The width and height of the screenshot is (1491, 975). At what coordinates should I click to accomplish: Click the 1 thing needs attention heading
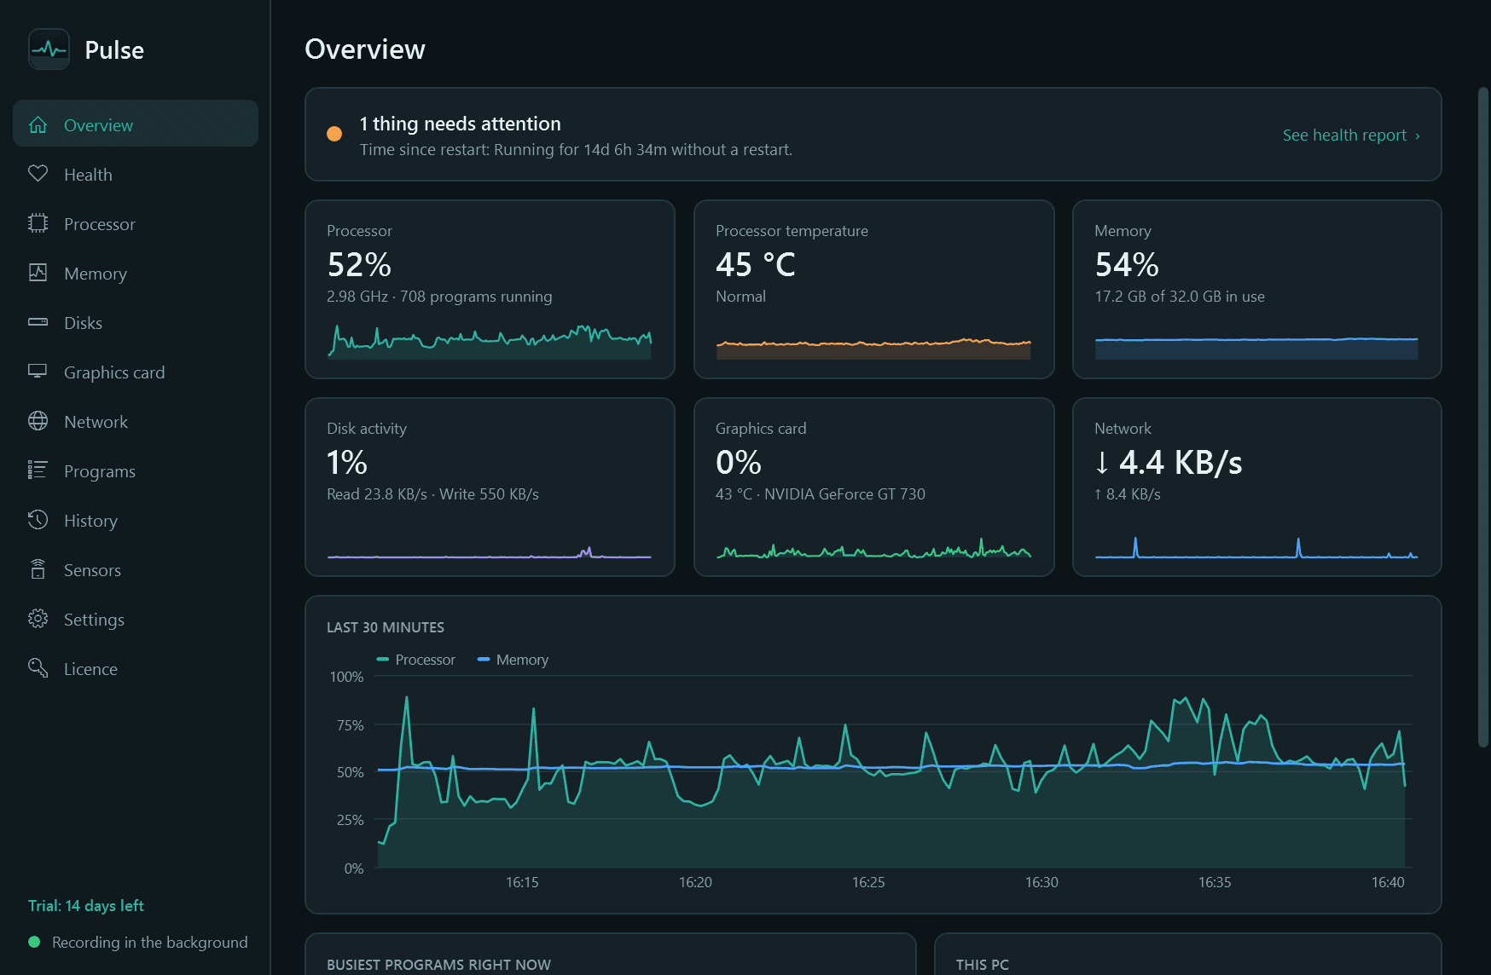coord(461,124)
